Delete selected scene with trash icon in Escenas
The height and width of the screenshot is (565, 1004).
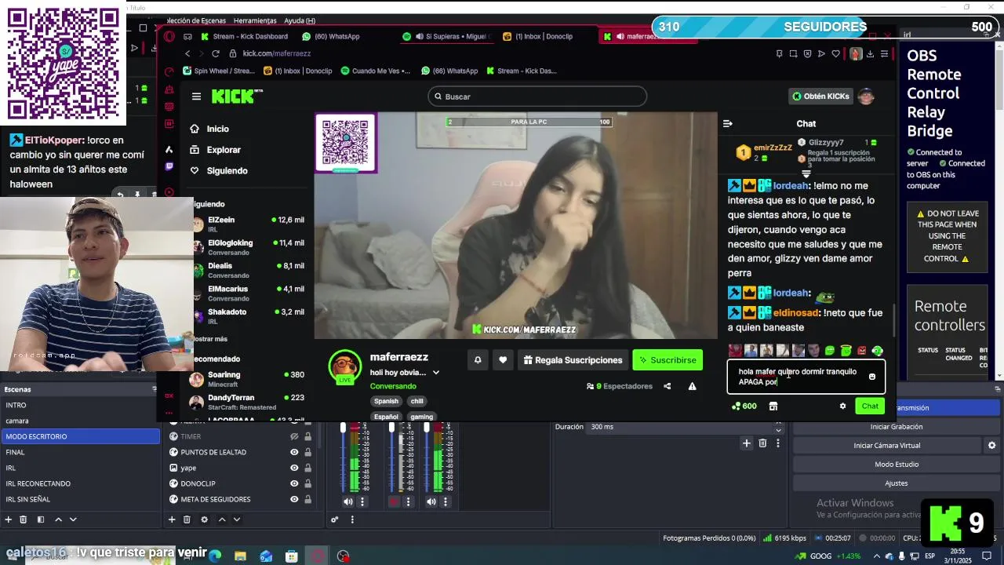24,519
